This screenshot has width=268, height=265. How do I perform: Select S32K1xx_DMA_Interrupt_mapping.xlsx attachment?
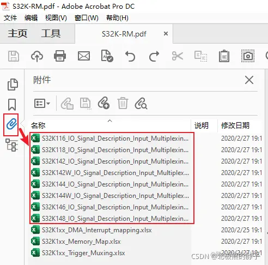coord(97,230)
